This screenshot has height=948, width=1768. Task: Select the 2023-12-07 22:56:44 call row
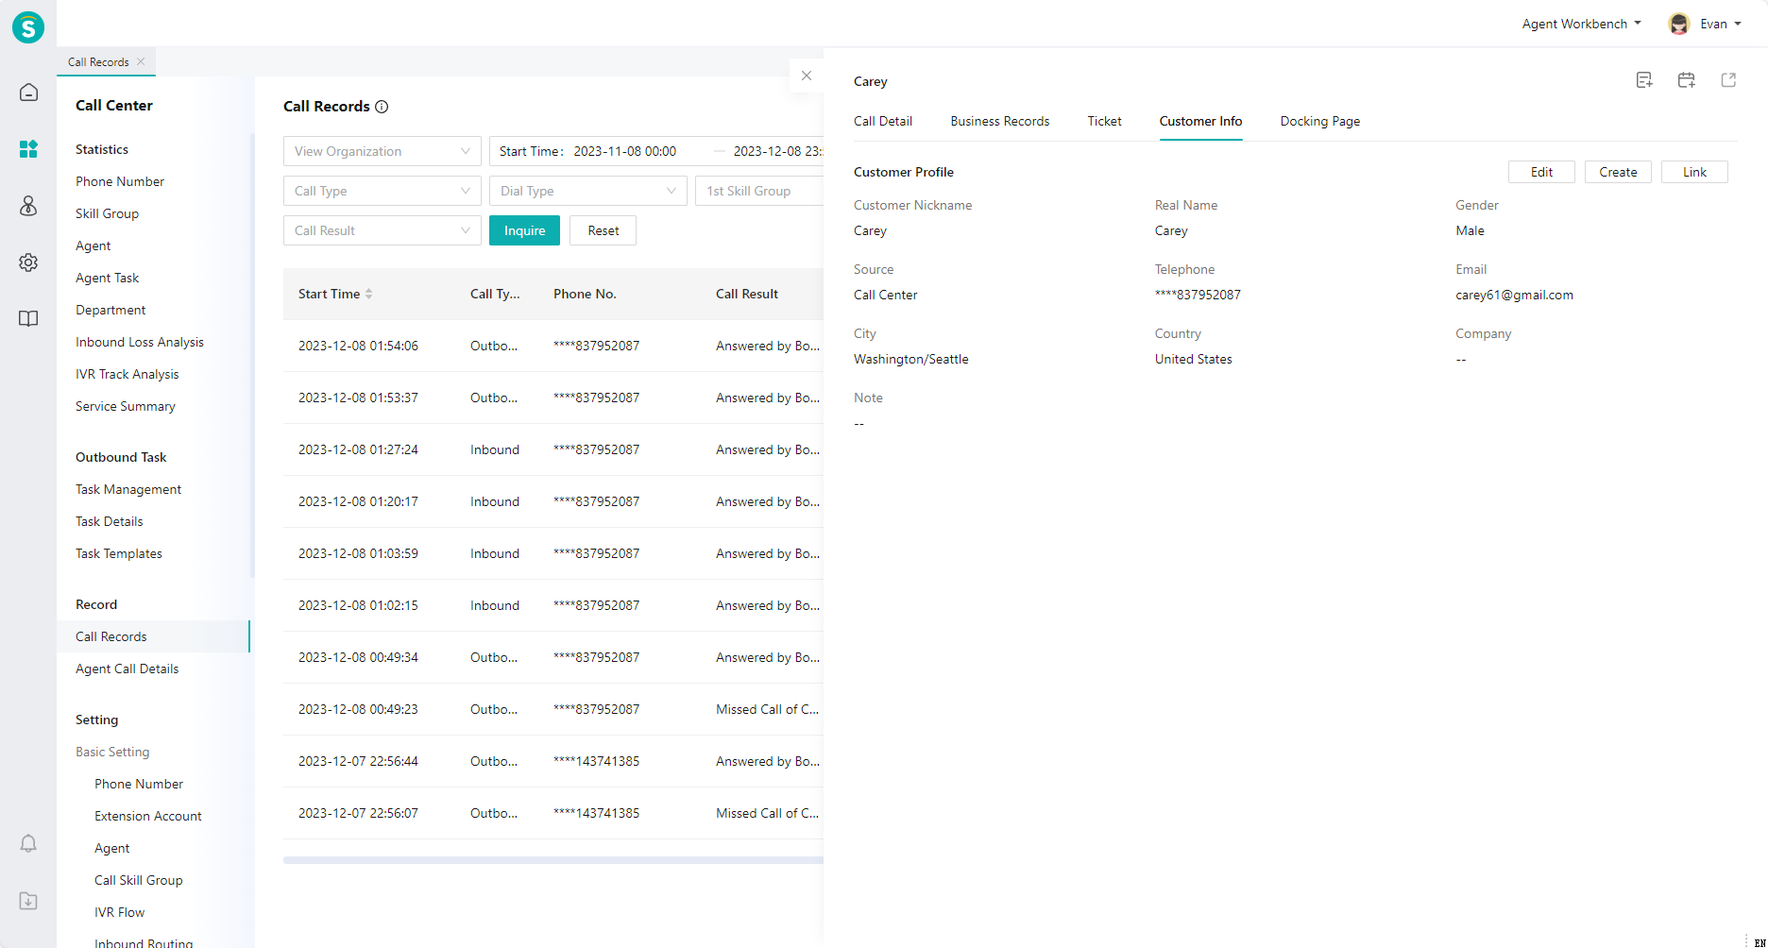click(553, 761)
